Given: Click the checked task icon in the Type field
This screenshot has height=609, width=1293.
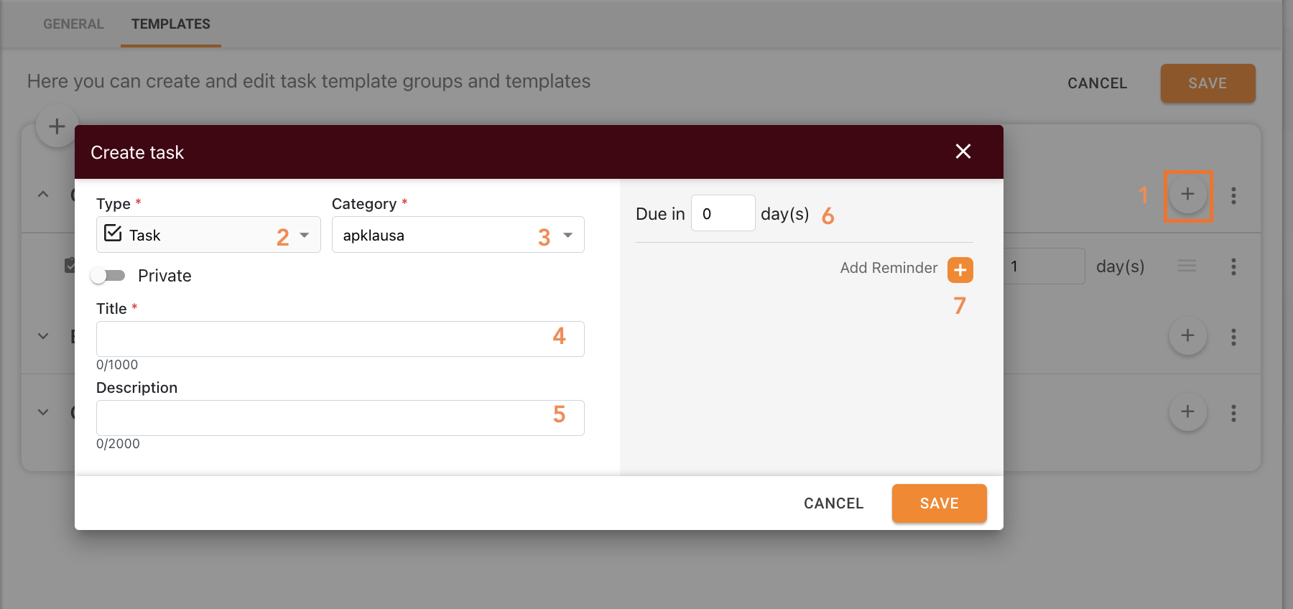Looking at the screenshot, I should (x=113, y=233).
